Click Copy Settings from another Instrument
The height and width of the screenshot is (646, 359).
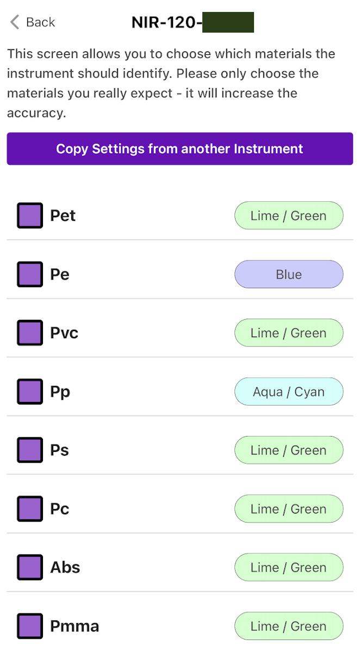(179, 148)
